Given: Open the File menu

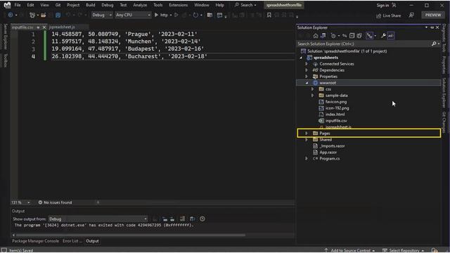Looking at the screenshot, I should pos(18,5).
